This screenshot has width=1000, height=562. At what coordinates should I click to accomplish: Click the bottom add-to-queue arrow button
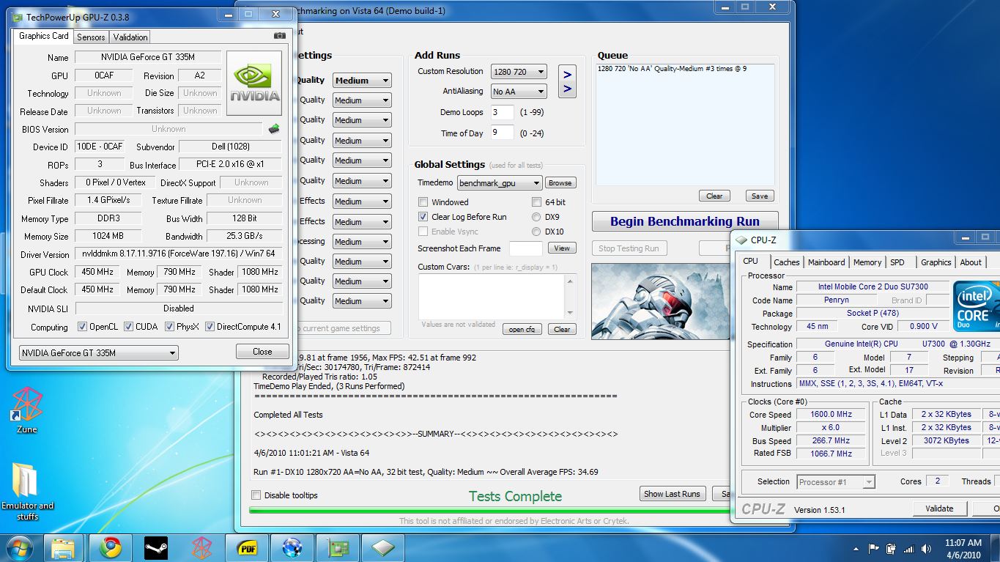click(x=567, y=90)
